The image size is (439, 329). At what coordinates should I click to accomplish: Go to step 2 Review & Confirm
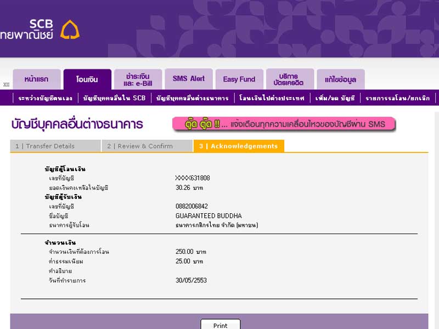[147, 146]
